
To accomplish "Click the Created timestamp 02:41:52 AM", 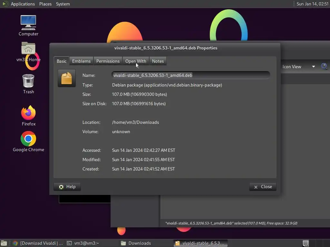I will 143,169.
